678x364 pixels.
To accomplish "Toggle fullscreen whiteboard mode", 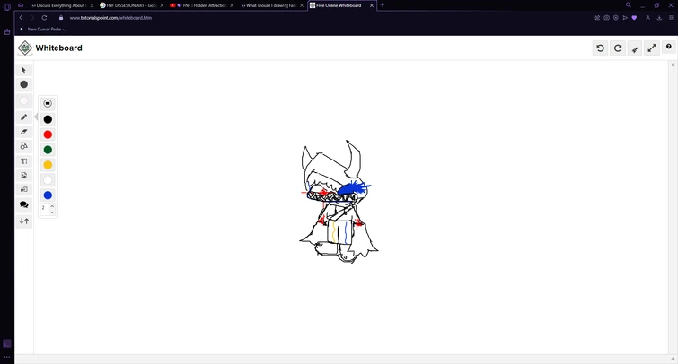I will point(652,48).
